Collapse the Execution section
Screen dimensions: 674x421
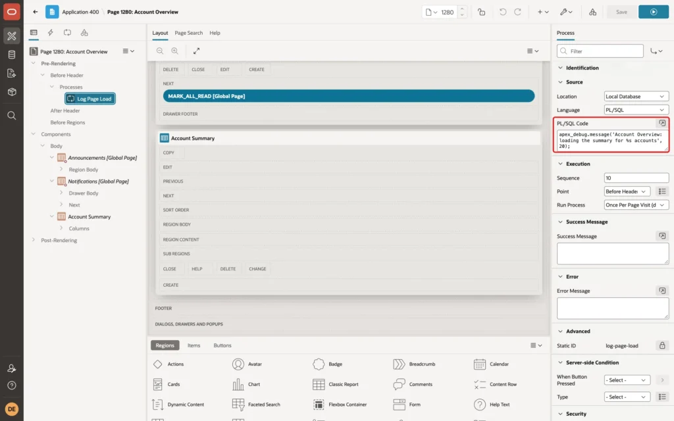click(x=560, y=164)
